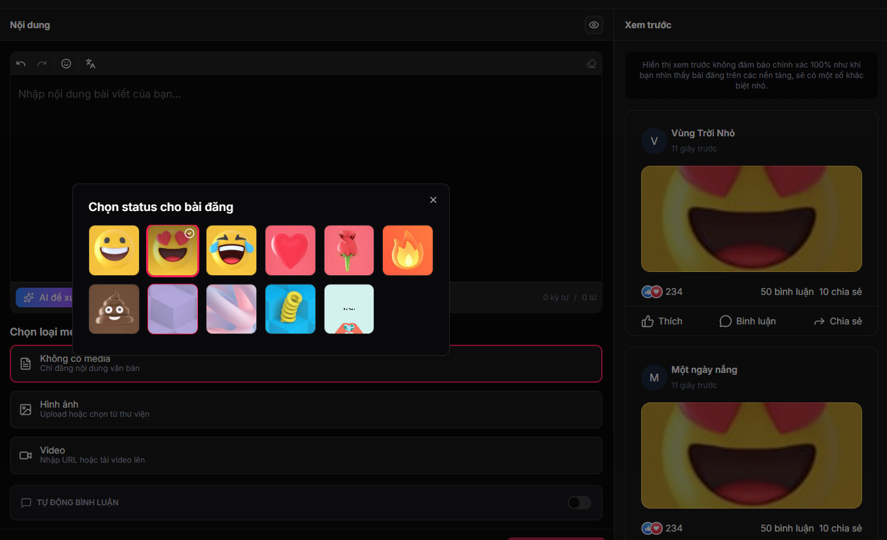Close the status selection dialog
The width and height of the screenshot is (887, 540).
[x=433, y=200]
